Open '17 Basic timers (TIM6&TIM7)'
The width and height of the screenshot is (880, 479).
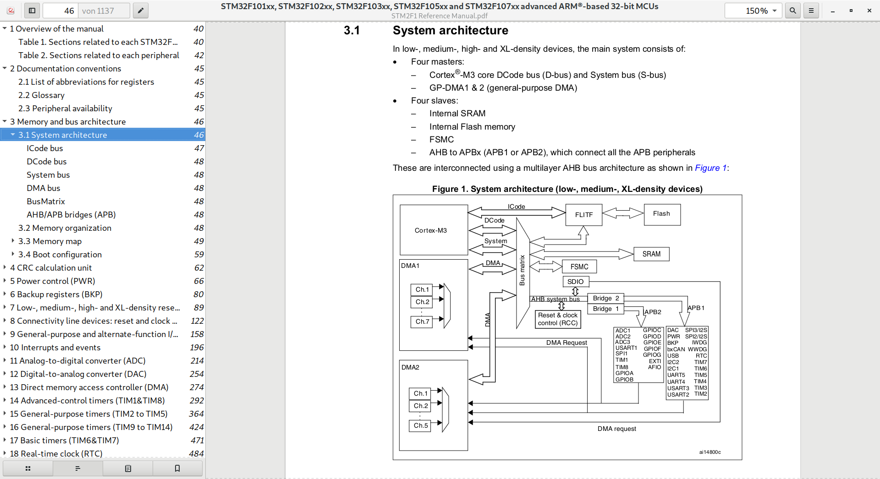click(103, 440)
